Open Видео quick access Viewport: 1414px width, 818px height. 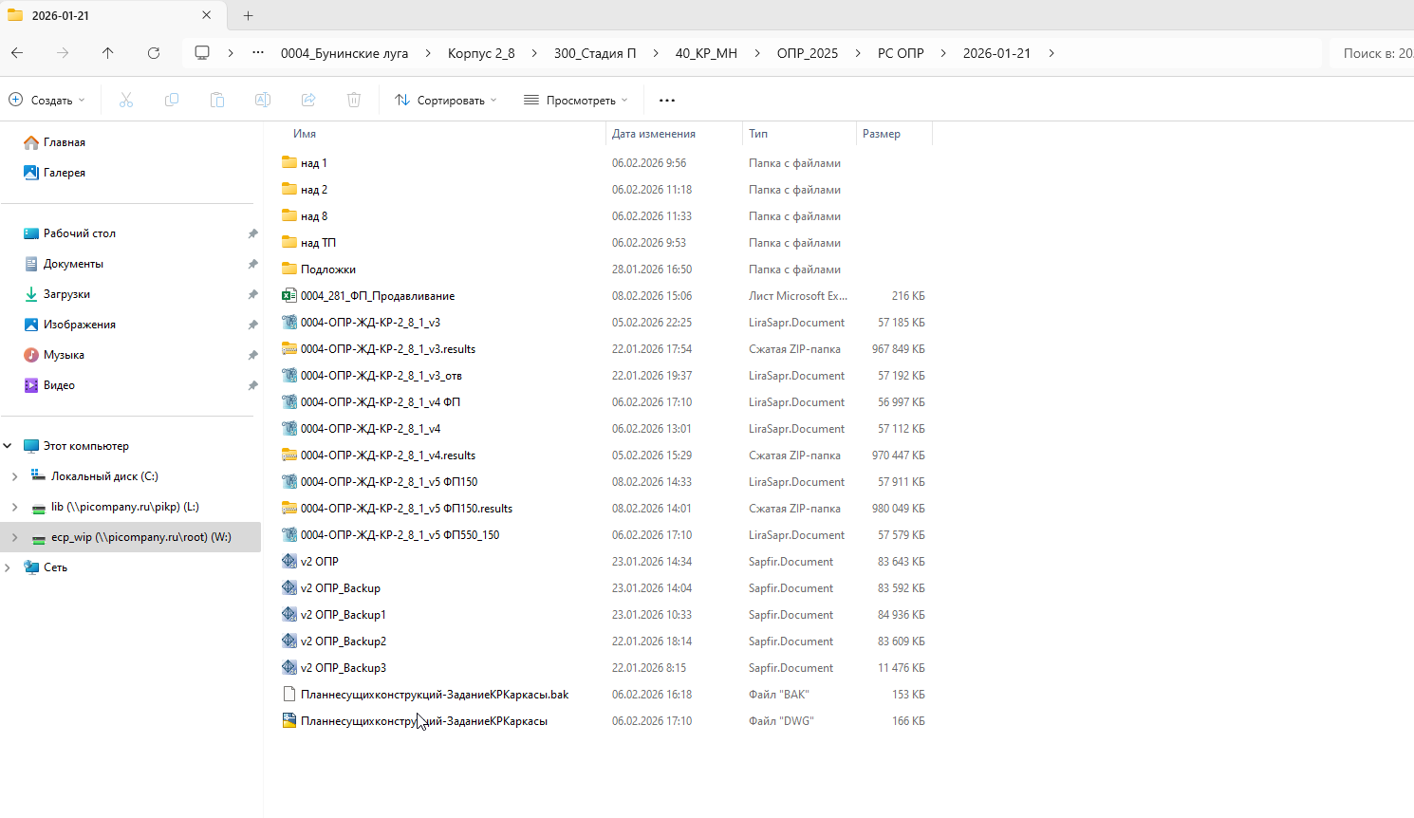coord(59,385)
